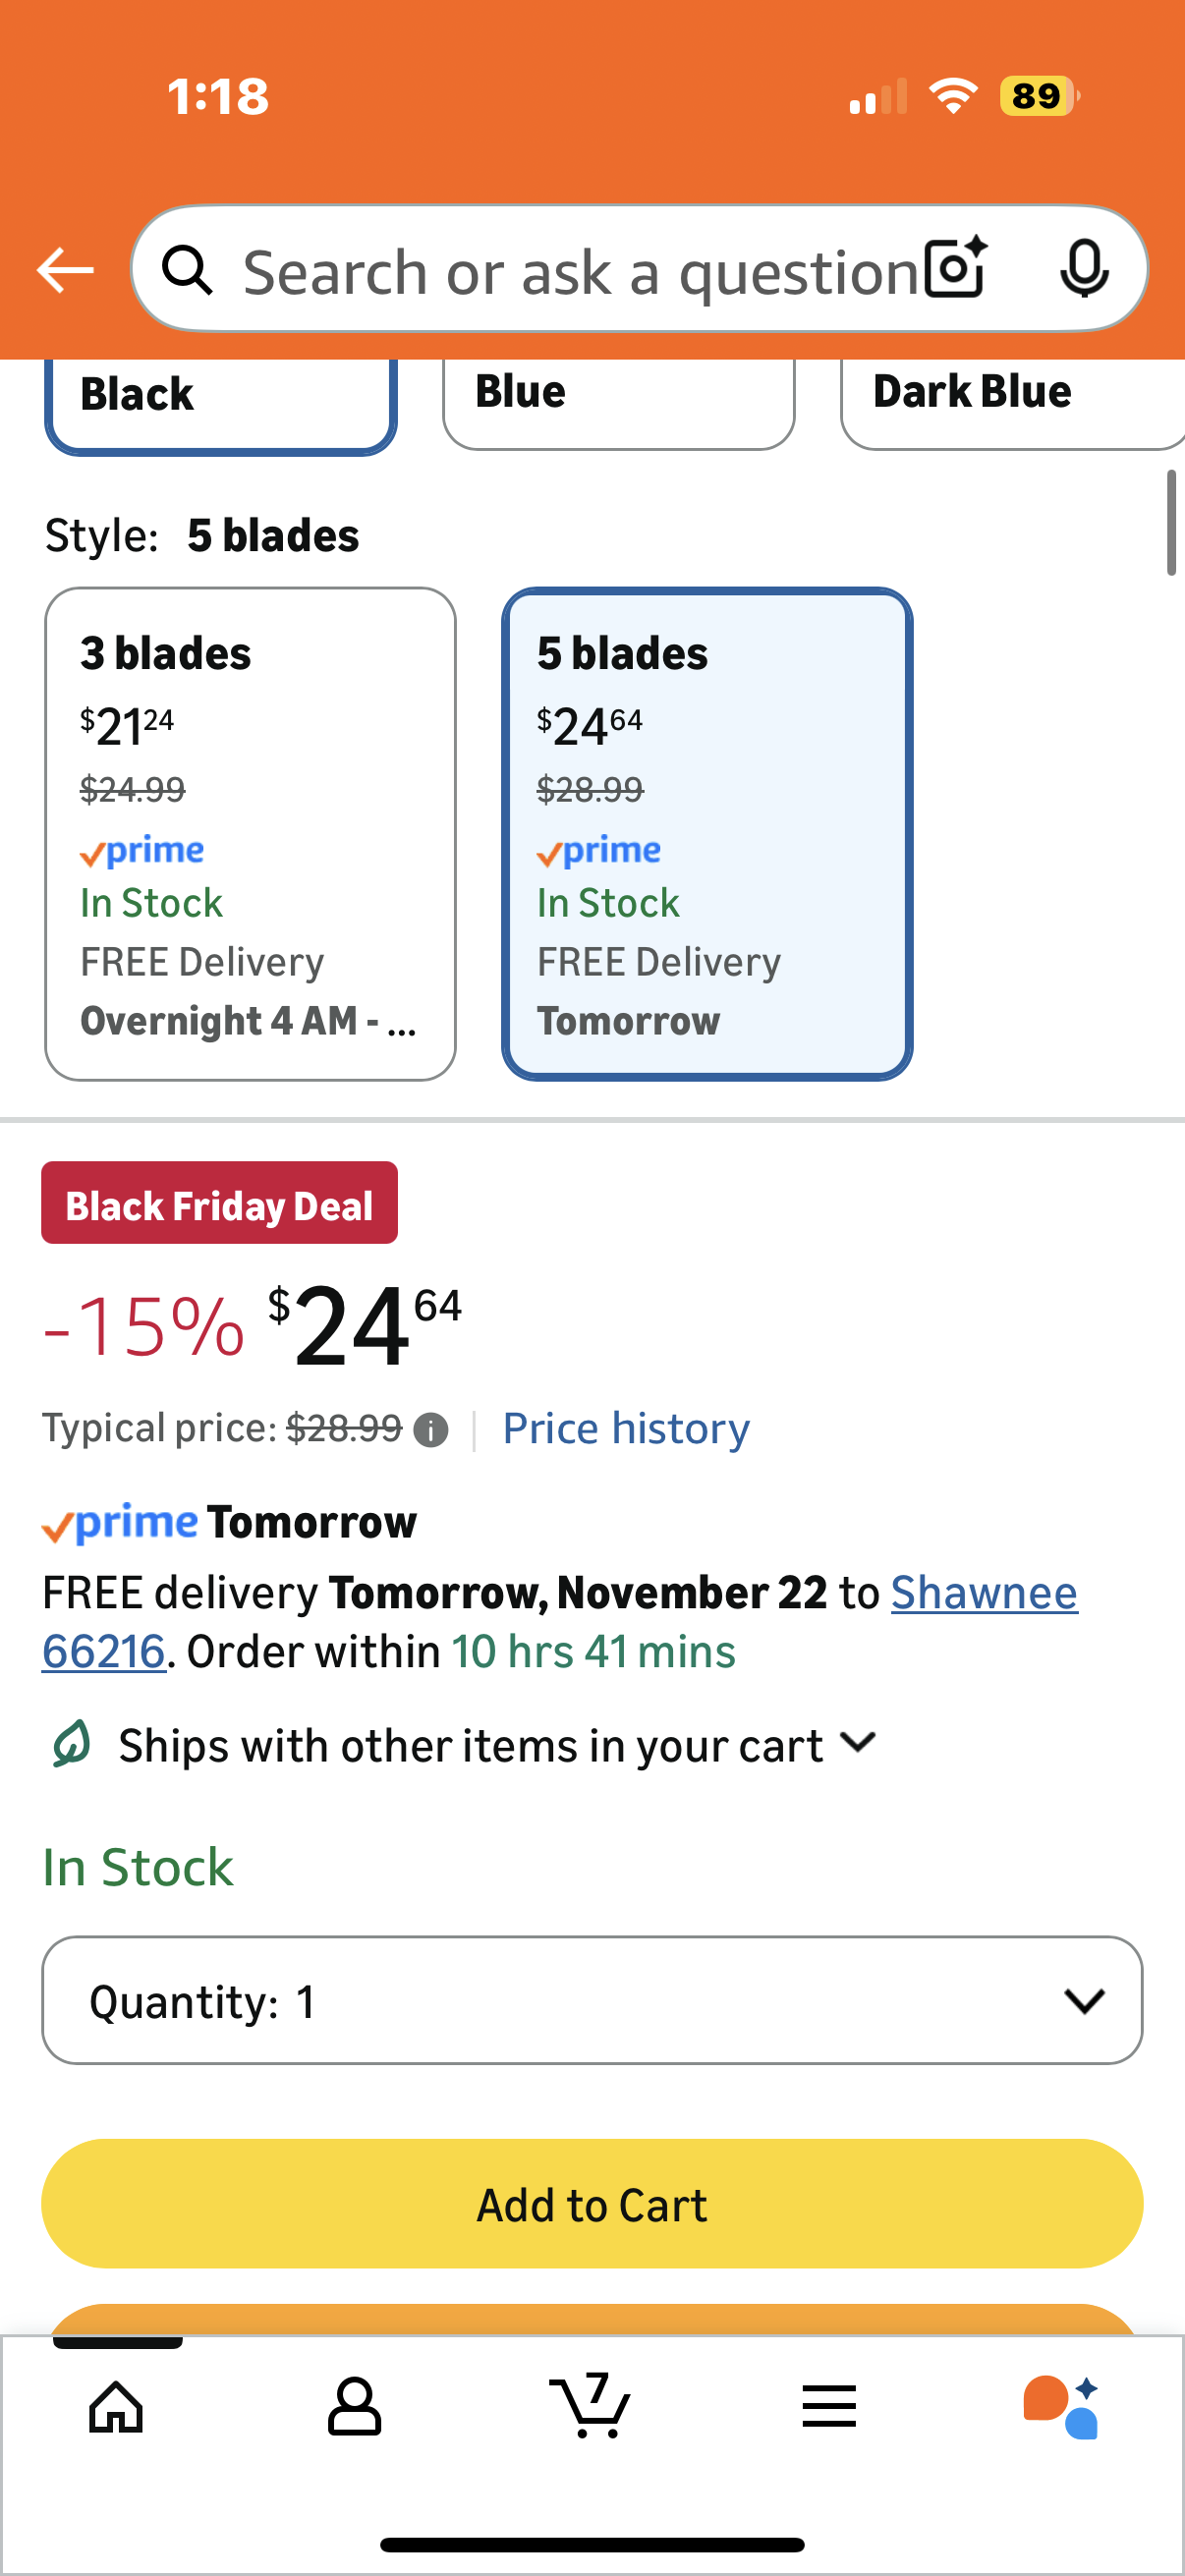This screenshot has height=2576, width=1185.
Task: Tap the back arrow icon
Action: (x=65, y=270)
